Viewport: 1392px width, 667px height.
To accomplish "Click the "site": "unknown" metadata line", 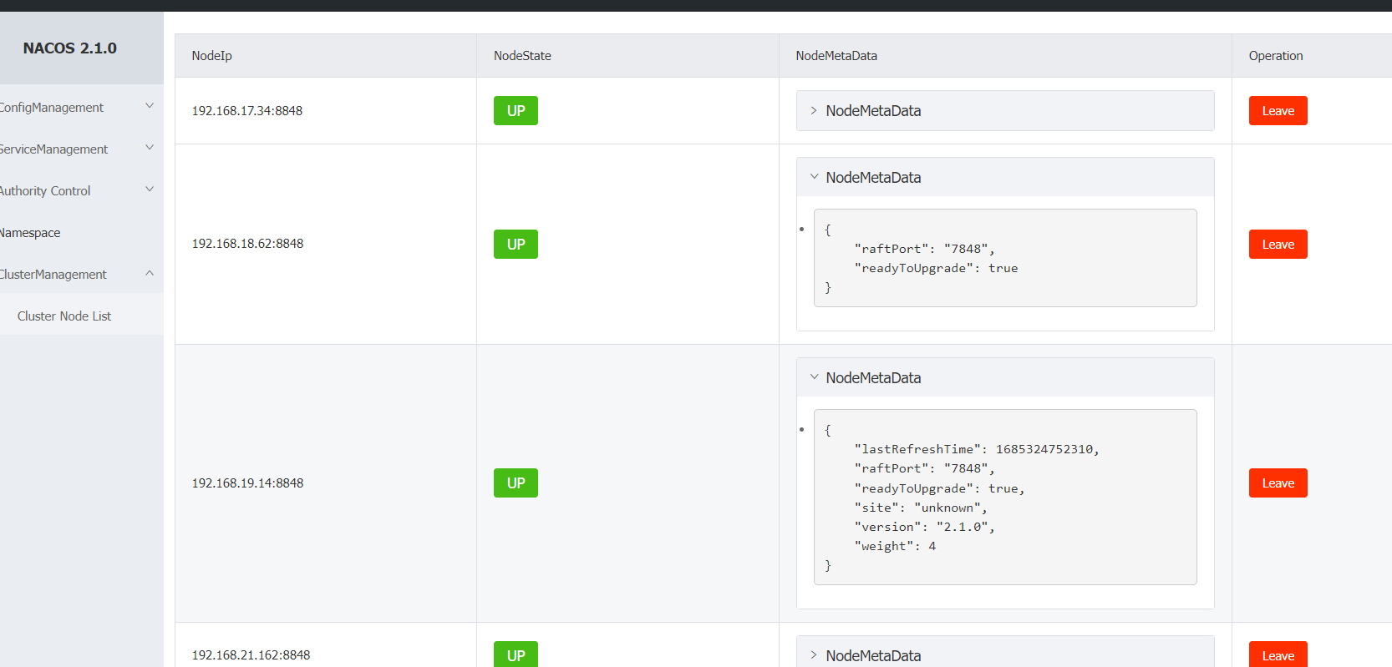I will click(921, 508).
